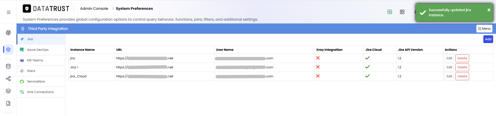This screenshot has height=116, width=496.
Task: Select the settings gear sidebar icon
Action: 8,49
